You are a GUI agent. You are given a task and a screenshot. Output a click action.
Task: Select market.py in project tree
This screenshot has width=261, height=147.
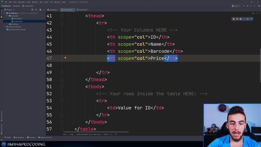coord(14,24)
